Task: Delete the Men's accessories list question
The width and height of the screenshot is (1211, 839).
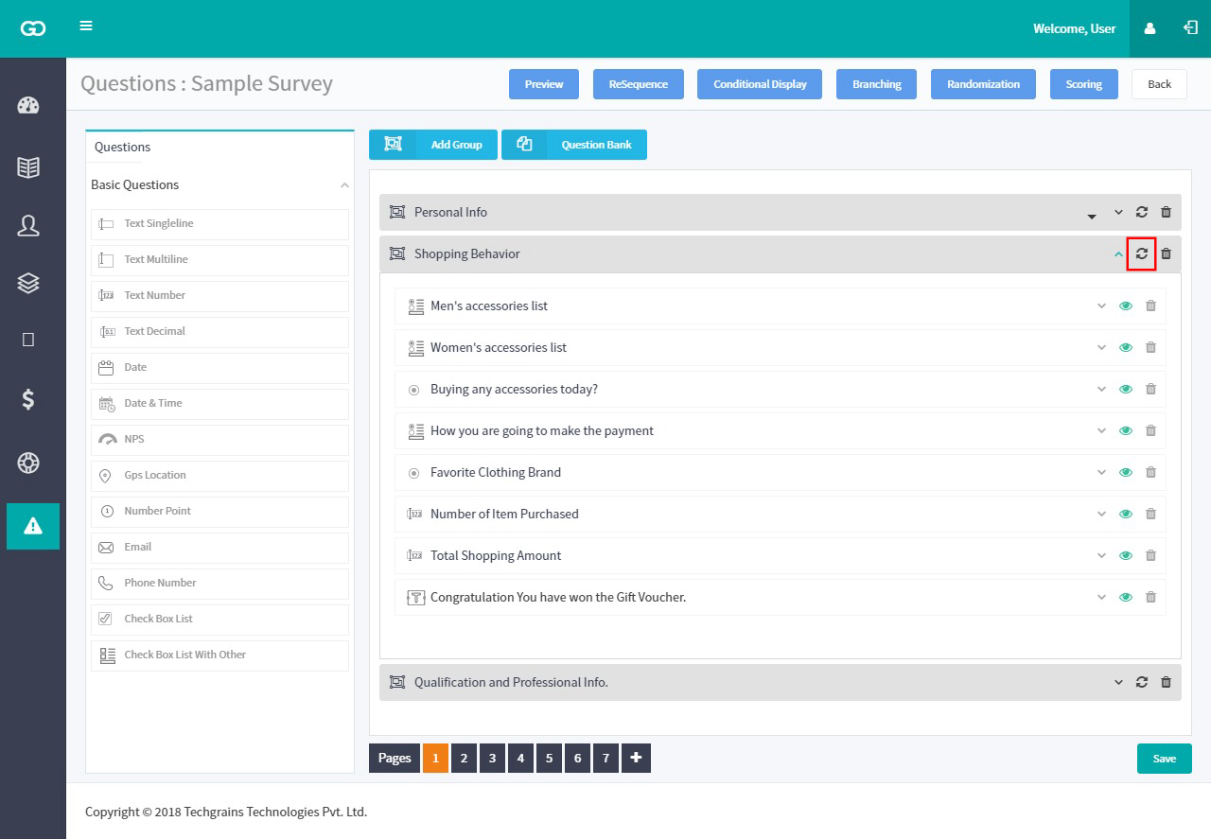Action: click(x=1150, y=306)
